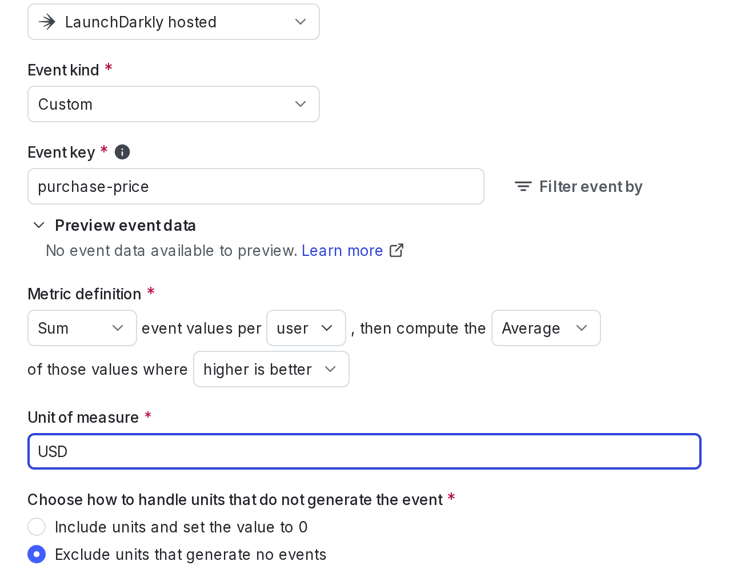Viewport: 729px width, 577px height.
Task: Open the Average computation dropdown
Action: [546, 328]
